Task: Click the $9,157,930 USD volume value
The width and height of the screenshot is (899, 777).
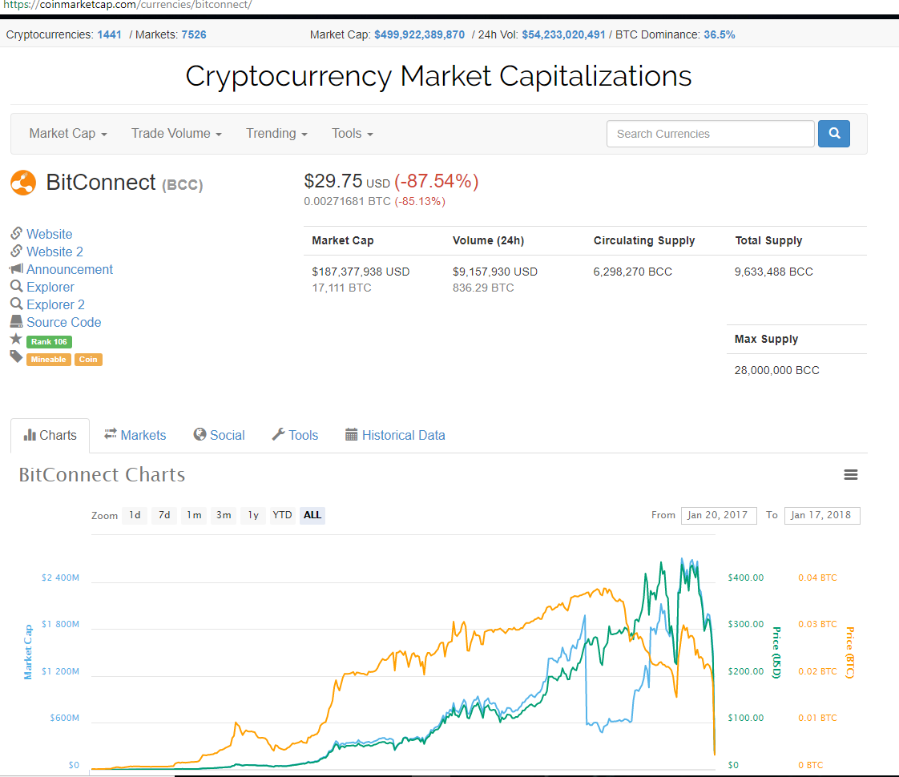Action: [x=495, y=272]
